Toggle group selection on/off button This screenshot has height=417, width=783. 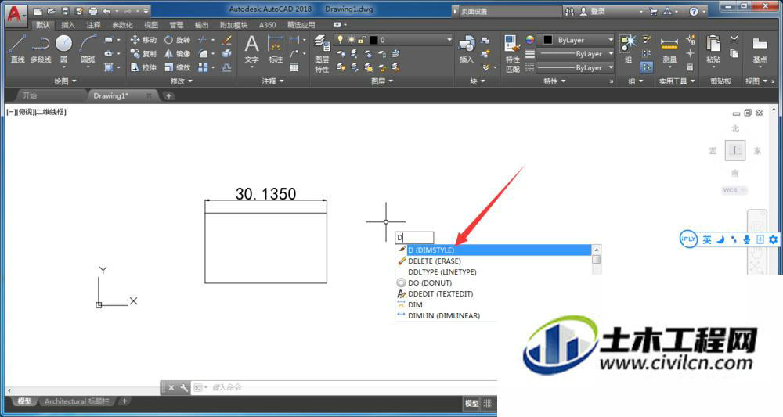coord(647,67)
